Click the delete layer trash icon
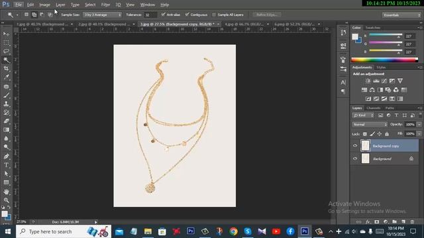 (x=412, y=222)
